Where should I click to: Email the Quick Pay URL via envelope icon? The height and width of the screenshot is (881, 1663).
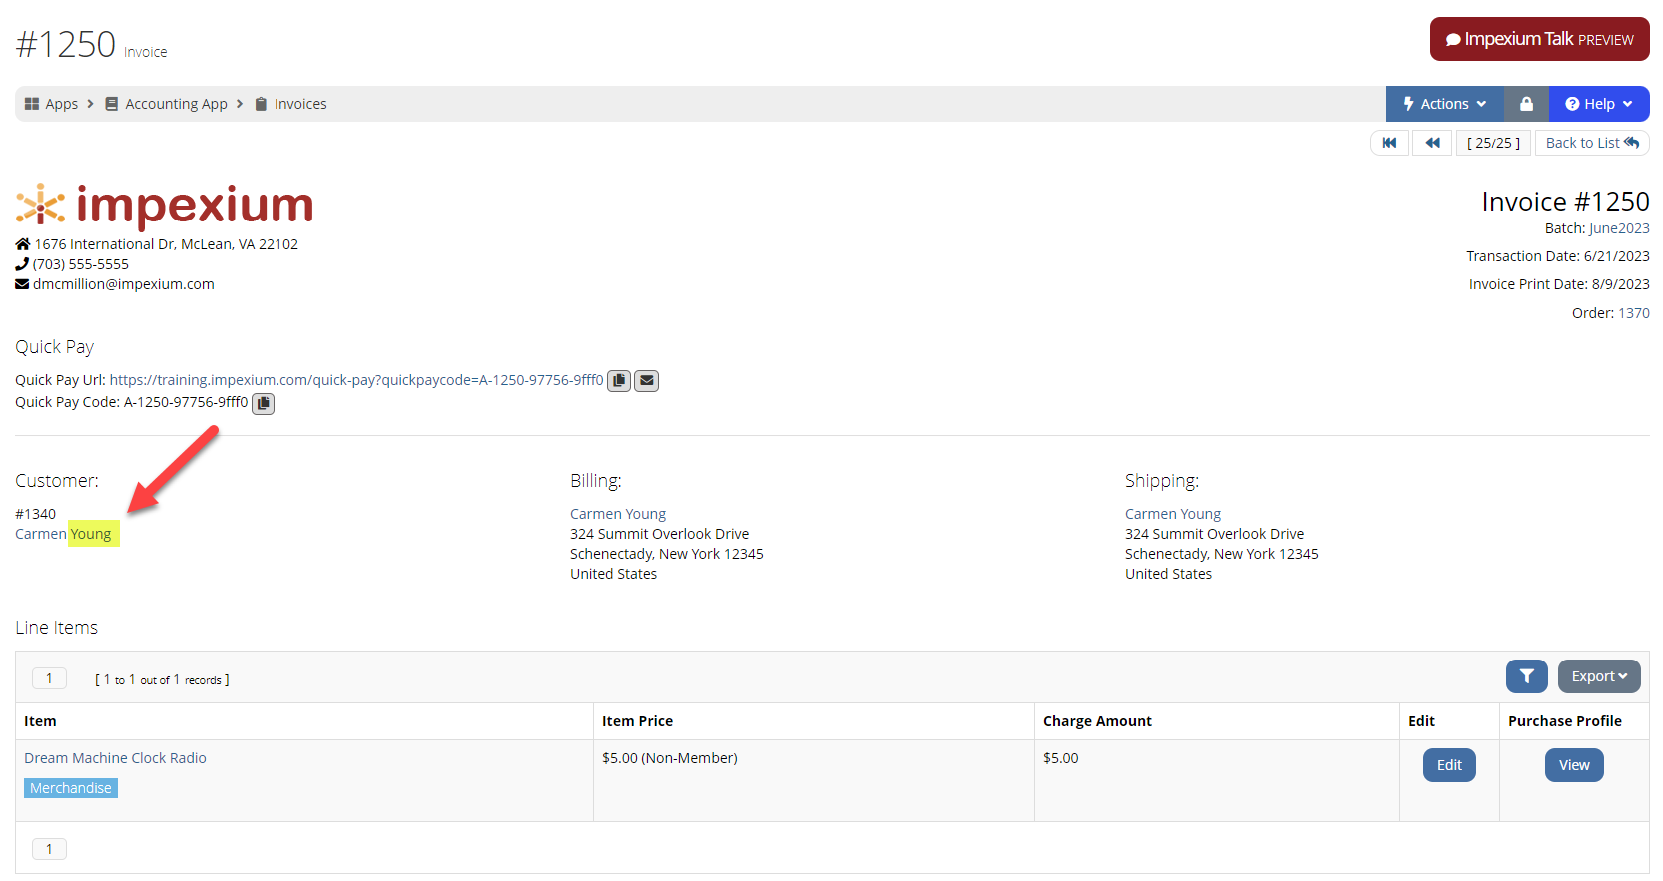[647, 381]
